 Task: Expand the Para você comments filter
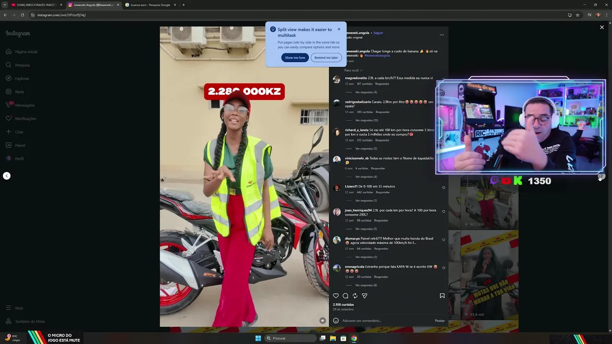(353, 70)
